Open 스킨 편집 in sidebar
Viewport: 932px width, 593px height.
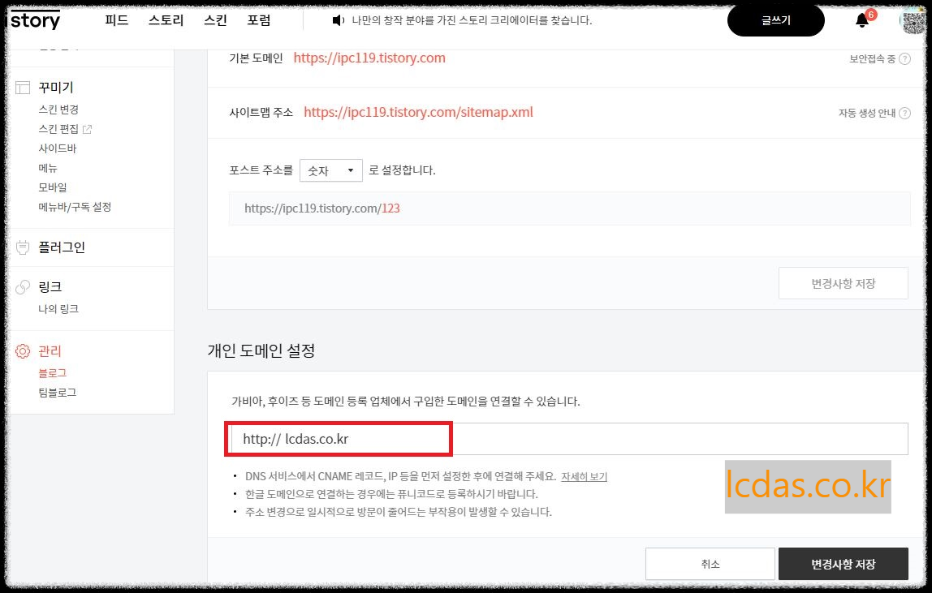58,129
